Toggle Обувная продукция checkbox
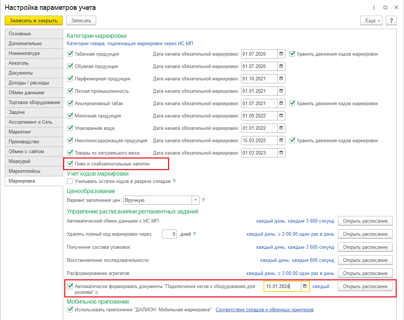Screen dimensions: 404x320 pyautogui.click(x=70, y=66)
